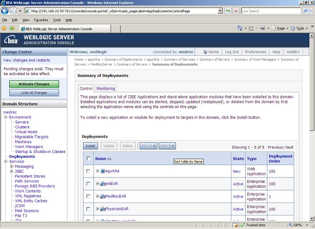
Task: Click the Print toolbar icon
Action: [x=263, y=28]
